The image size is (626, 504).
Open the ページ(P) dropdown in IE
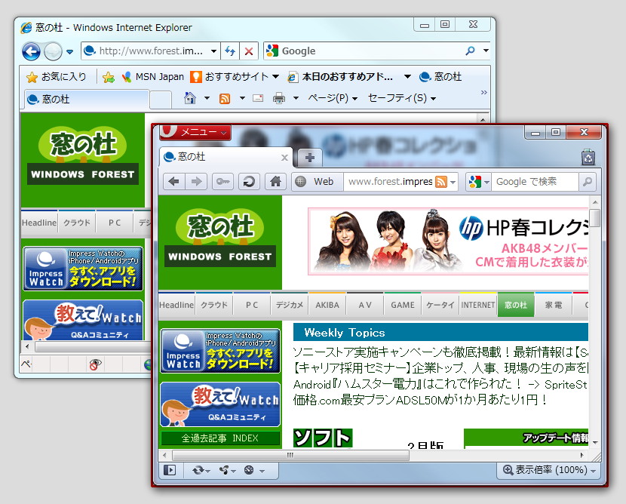point(329,98)
